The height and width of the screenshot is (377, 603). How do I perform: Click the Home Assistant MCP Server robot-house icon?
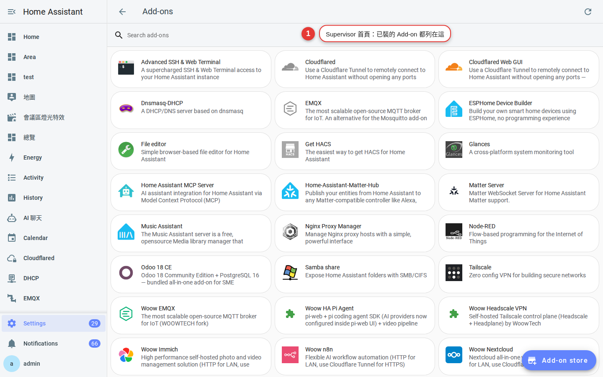[126, 191]
